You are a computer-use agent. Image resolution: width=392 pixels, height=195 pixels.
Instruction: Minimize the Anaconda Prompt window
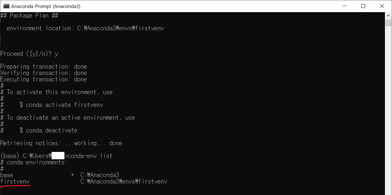(x=344, y=6)
